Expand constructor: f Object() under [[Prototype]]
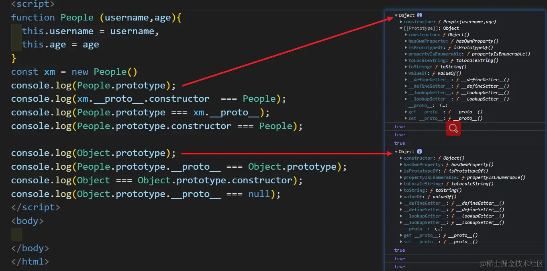547x271 pixels. tap(406, 35)
